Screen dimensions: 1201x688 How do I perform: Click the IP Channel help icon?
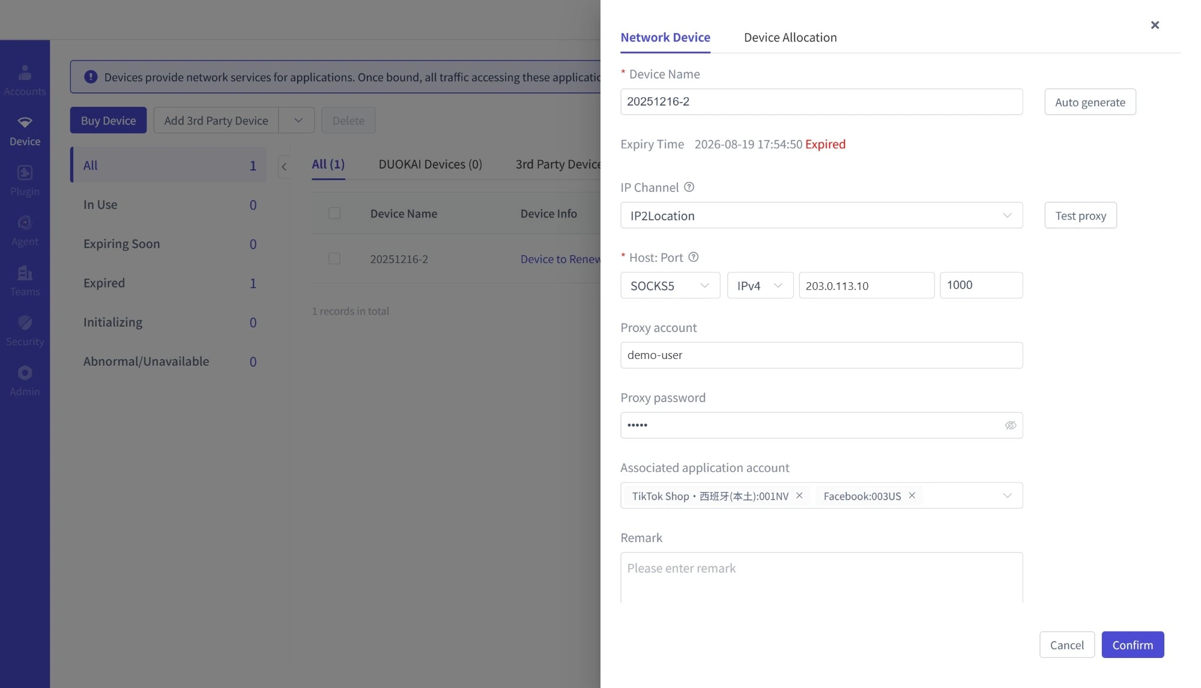click(689, 187)
